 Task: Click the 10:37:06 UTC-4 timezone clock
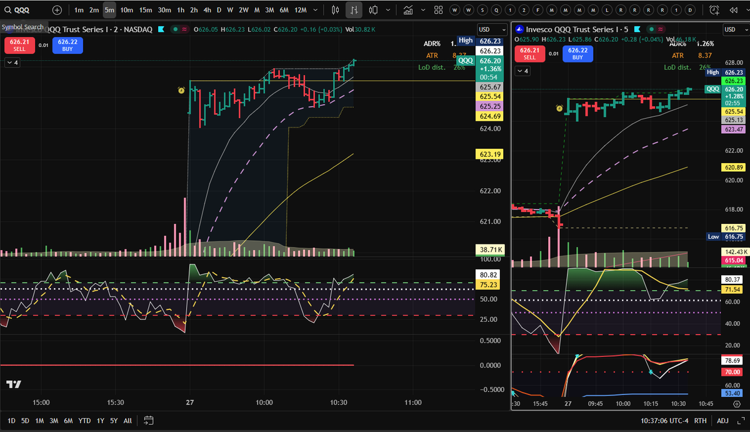pos(664,421)
